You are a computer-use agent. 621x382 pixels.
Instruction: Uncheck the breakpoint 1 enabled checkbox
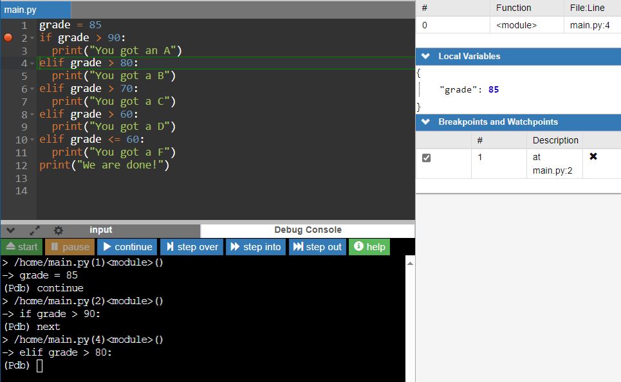(x=426, y=158)
